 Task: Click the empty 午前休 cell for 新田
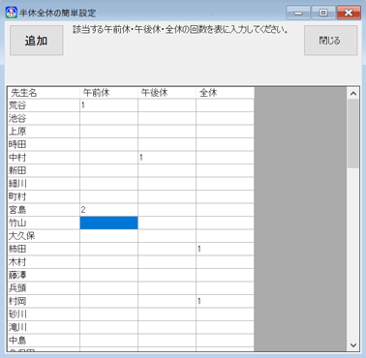click(x=108, y=171)
